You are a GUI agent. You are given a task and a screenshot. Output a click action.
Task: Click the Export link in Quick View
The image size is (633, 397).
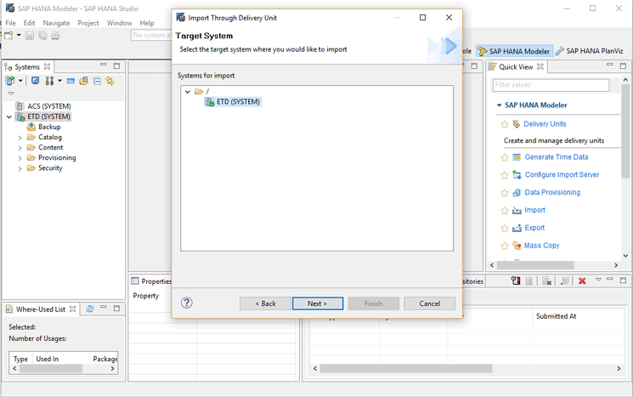tap(534, 228)
